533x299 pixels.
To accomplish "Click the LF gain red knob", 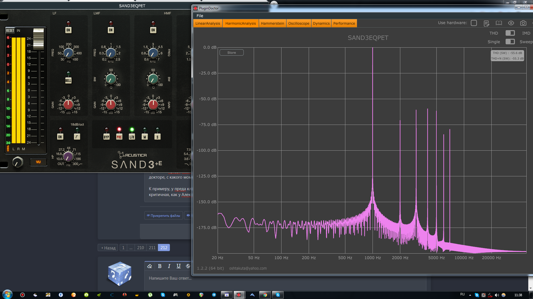I will click(x=68, y=104).
